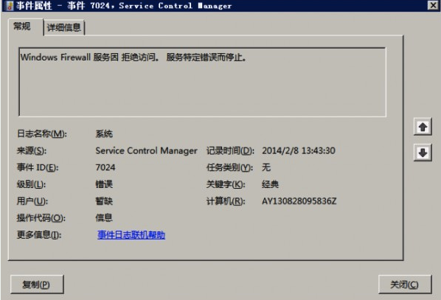The image size is (441, 300).
Task: Click the window title bar text
Action: click(124, 6)
